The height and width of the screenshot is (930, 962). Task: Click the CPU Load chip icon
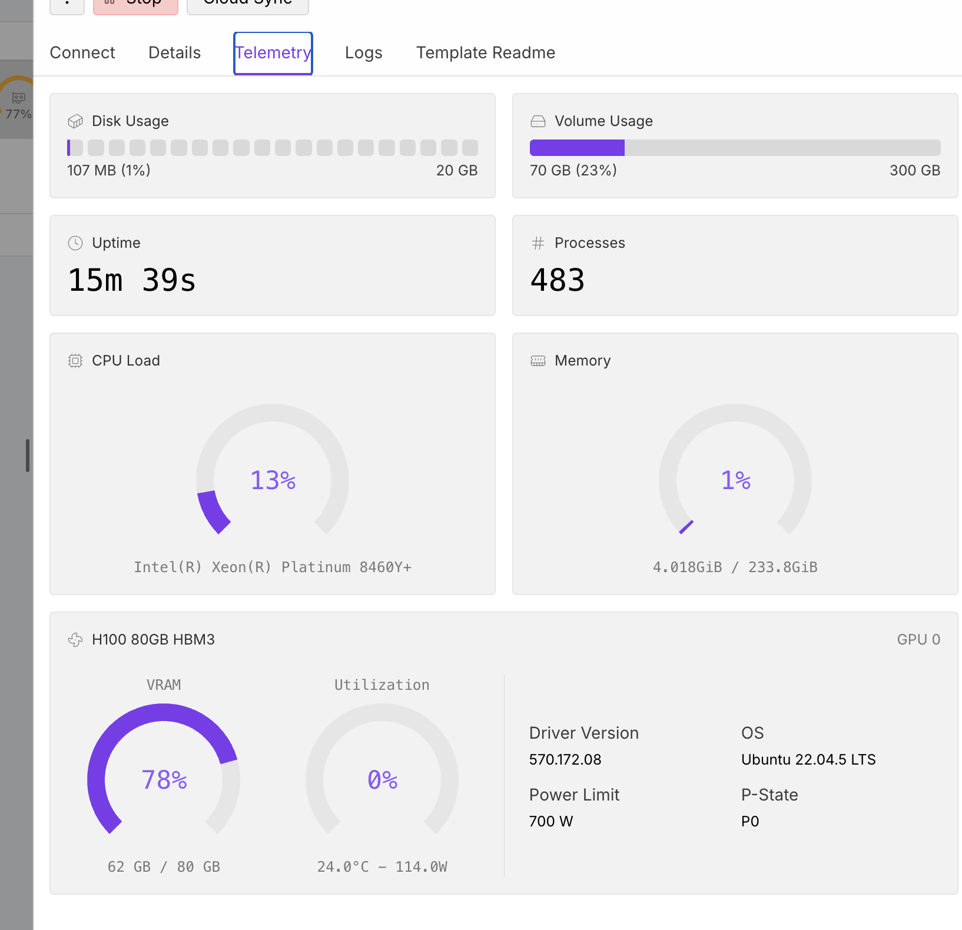[x=75, y=361]
